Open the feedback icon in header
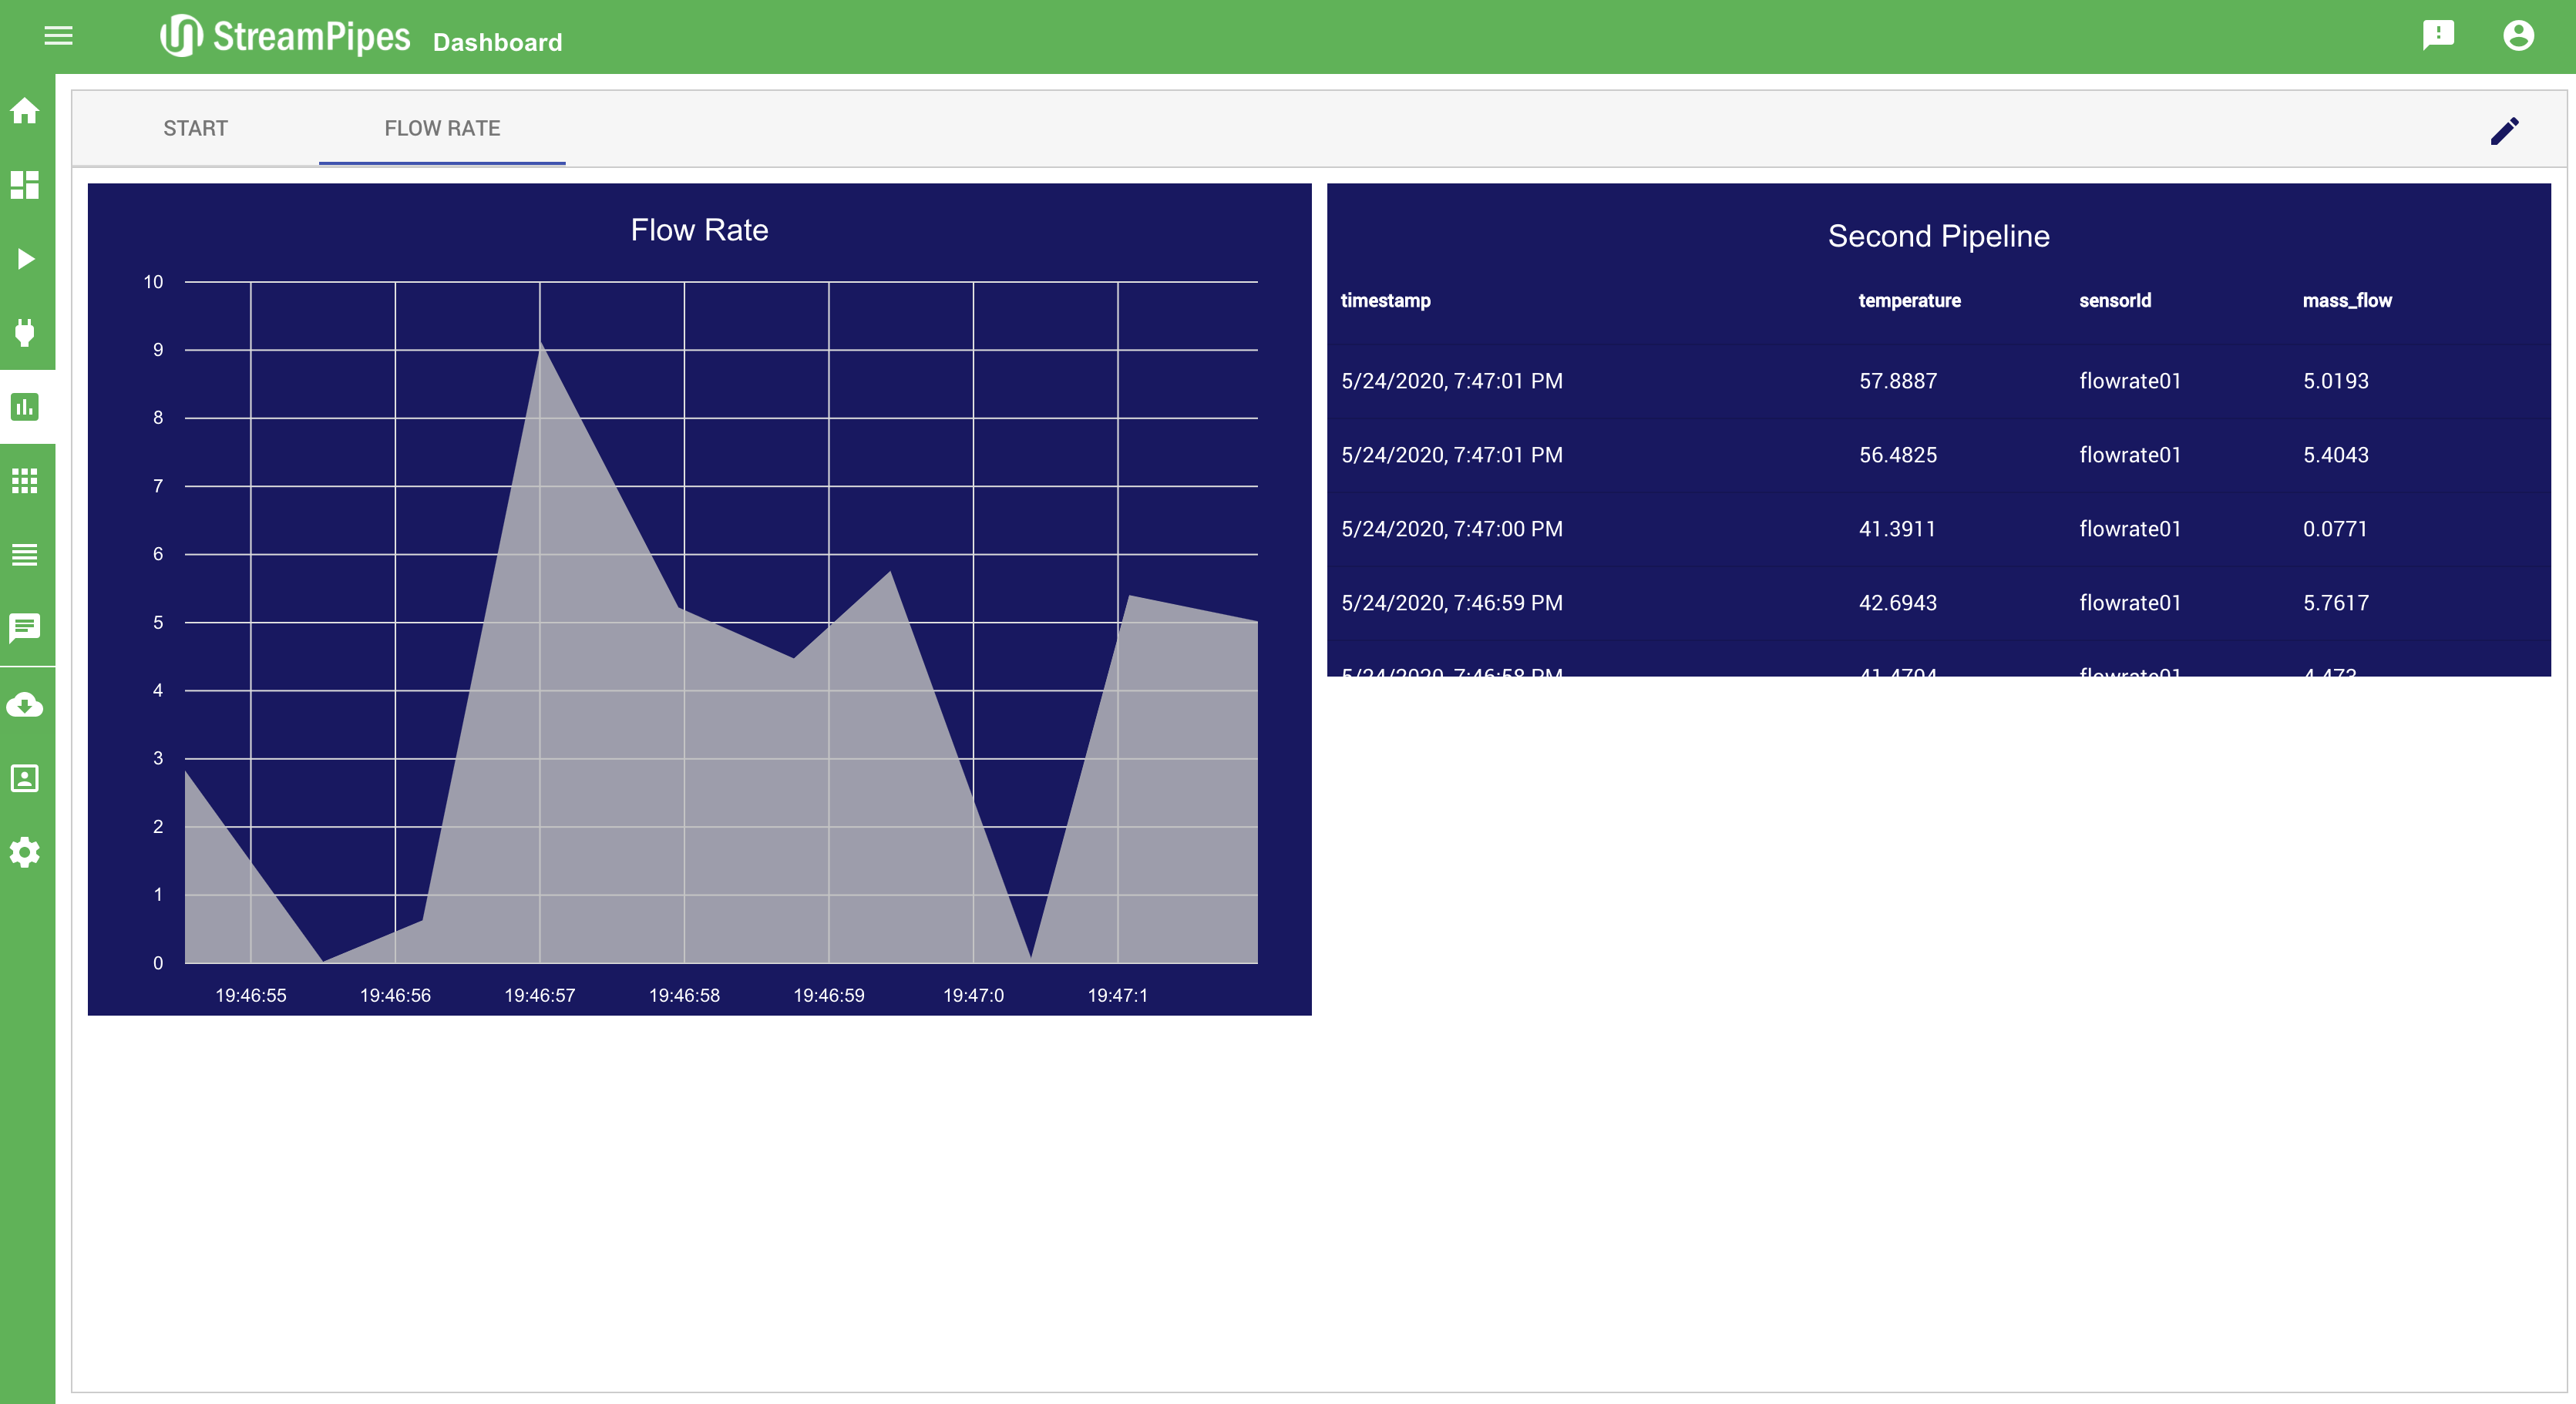 coord(2438,36)
